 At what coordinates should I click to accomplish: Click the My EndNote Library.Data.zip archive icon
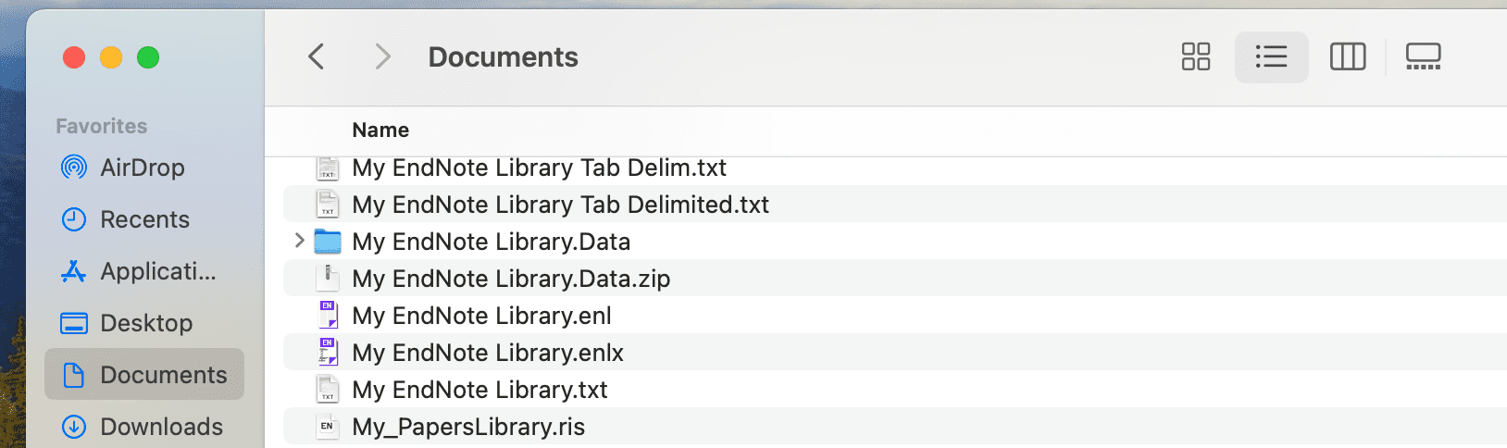328,278
